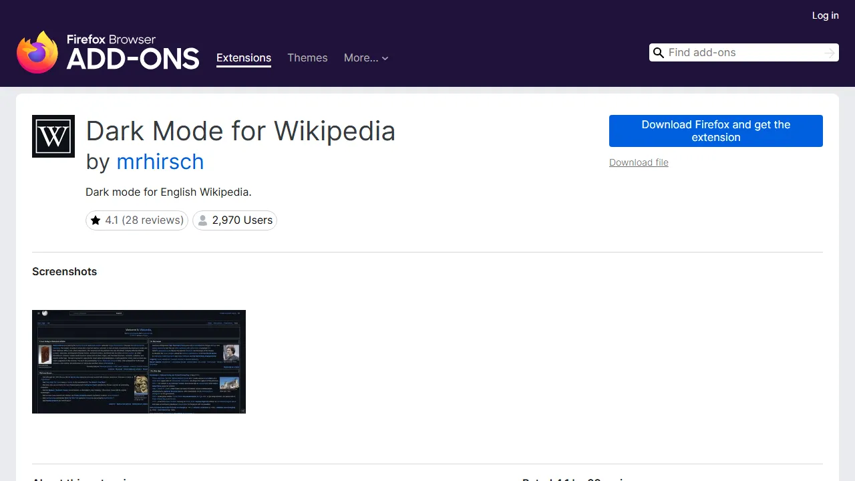
Task: Click the ADD-ONS wordmark to go home
Action: (132, 58)
